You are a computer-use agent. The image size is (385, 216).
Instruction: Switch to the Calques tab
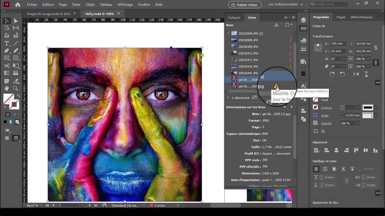[234, 17]
